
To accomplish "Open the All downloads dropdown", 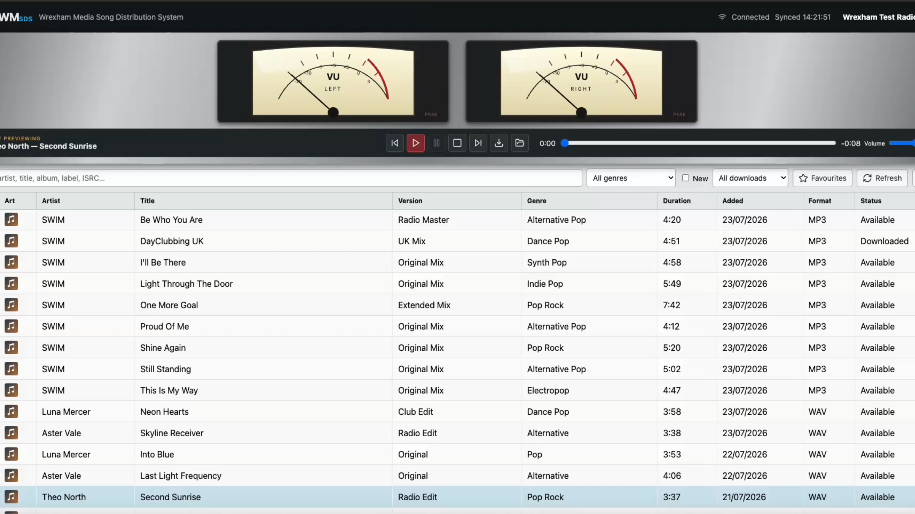I will coord(750,178).
